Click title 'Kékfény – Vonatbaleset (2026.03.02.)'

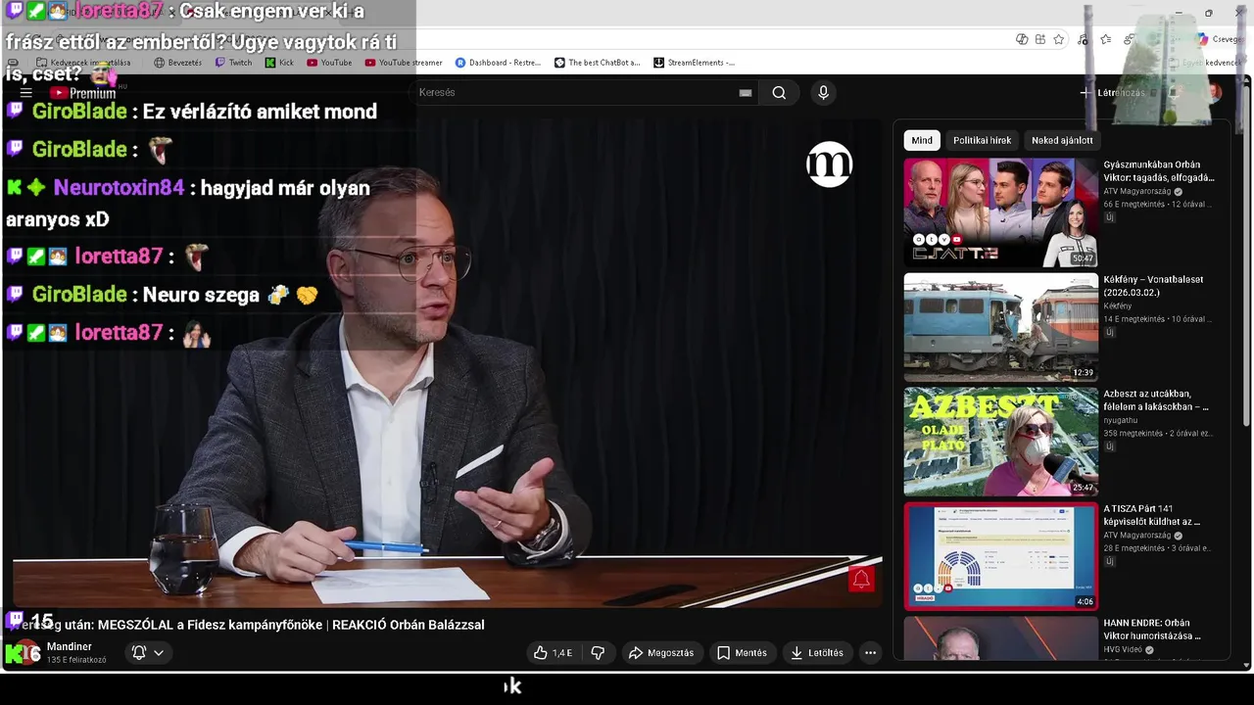(x=1153, y=286)
